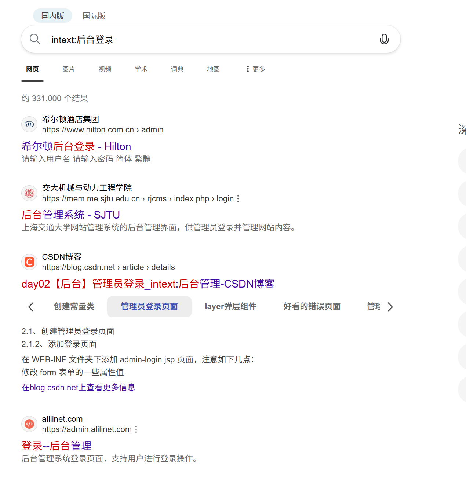466x479 pixels.
Task: Click the CSDN blog favicon
Action: (x=29, y=262)
